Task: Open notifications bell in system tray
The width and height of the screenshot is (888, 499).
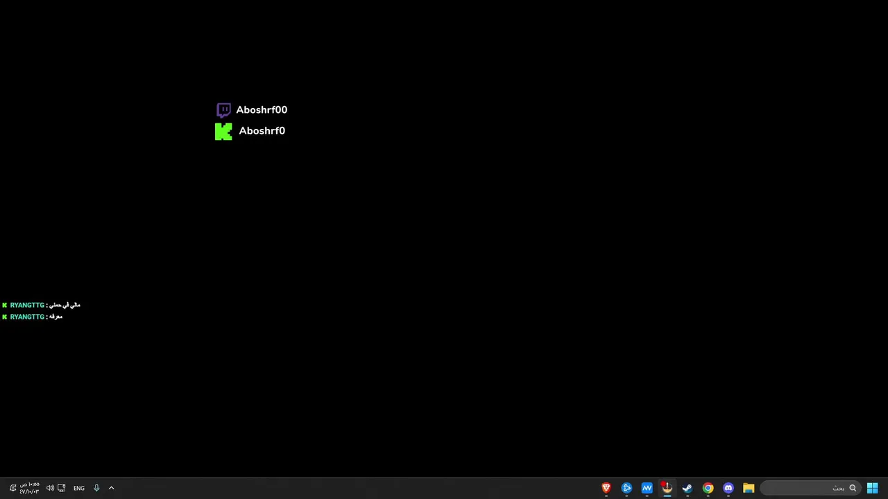Action: coord(12,488)
